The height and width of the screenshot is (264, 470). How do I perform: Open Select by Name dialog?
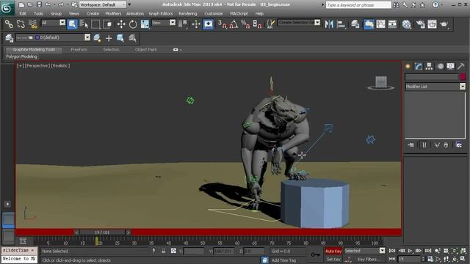pos(84,24)
